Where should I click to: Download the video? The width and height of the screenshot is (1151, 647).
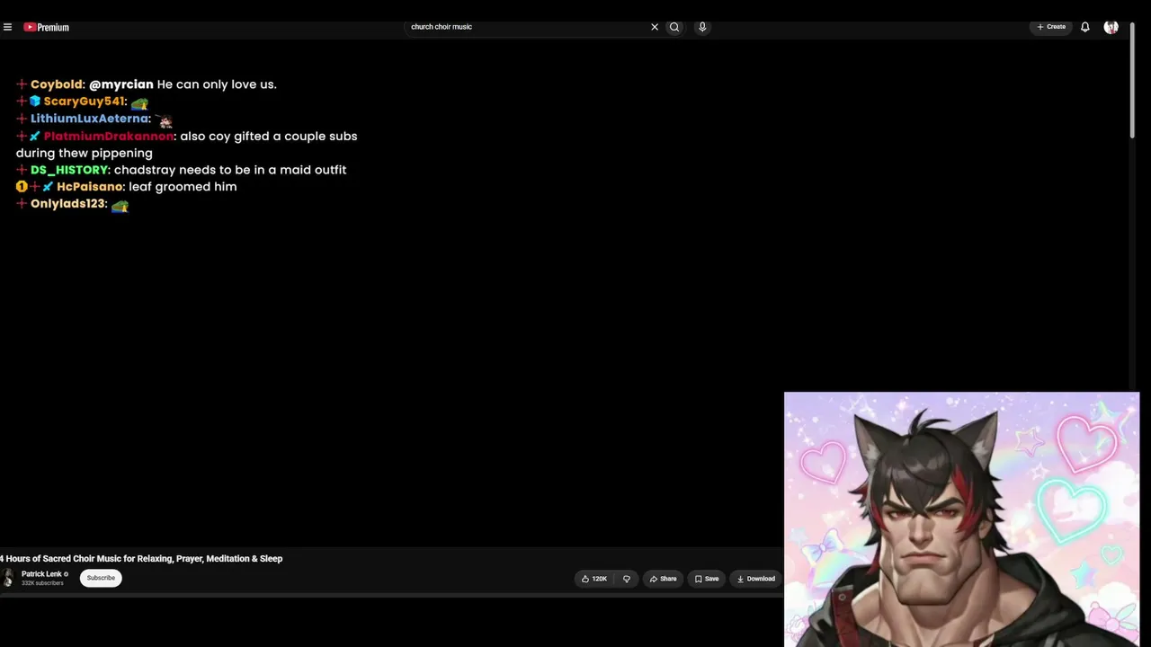755,579
